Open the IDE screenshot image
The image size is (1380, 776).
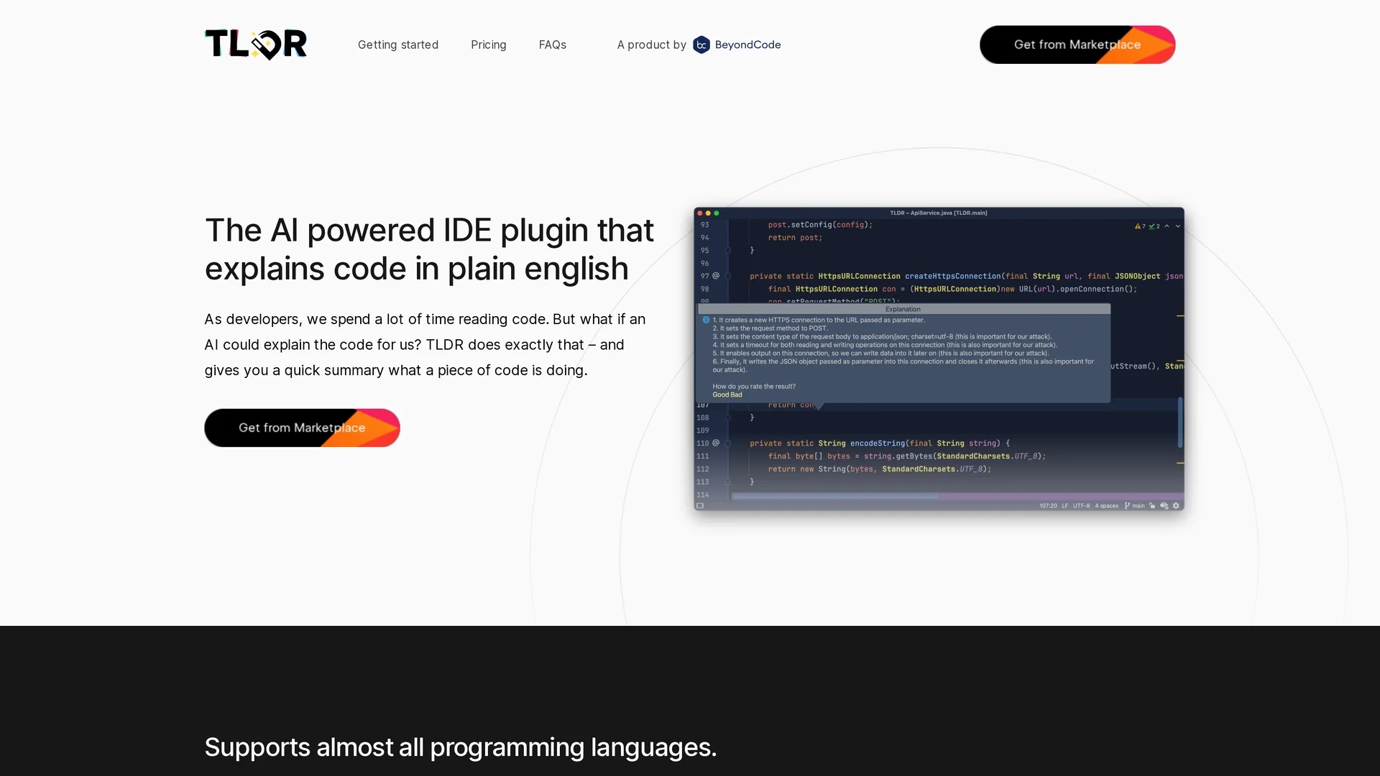(939, 359)
